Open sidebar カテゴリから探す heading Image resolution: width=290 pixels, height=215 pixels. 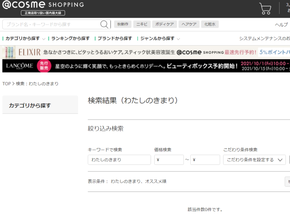click(40, 105)
